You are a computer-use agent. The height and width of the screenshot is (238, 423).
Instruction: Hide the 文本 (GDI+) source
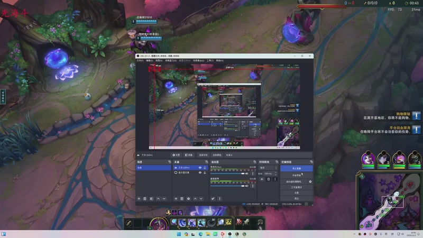tap(200, 168)
